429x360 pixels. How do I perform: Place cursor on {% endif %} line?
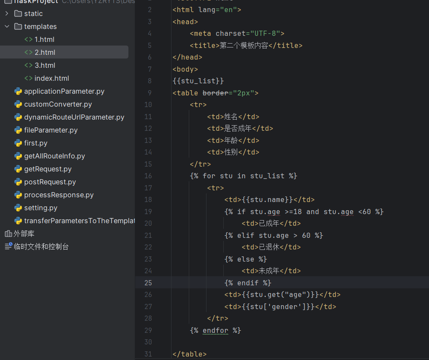(x=248, y=283)
